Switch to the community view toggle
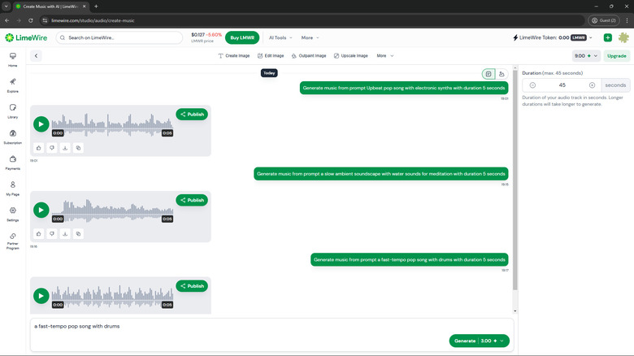 click(502, 74)
